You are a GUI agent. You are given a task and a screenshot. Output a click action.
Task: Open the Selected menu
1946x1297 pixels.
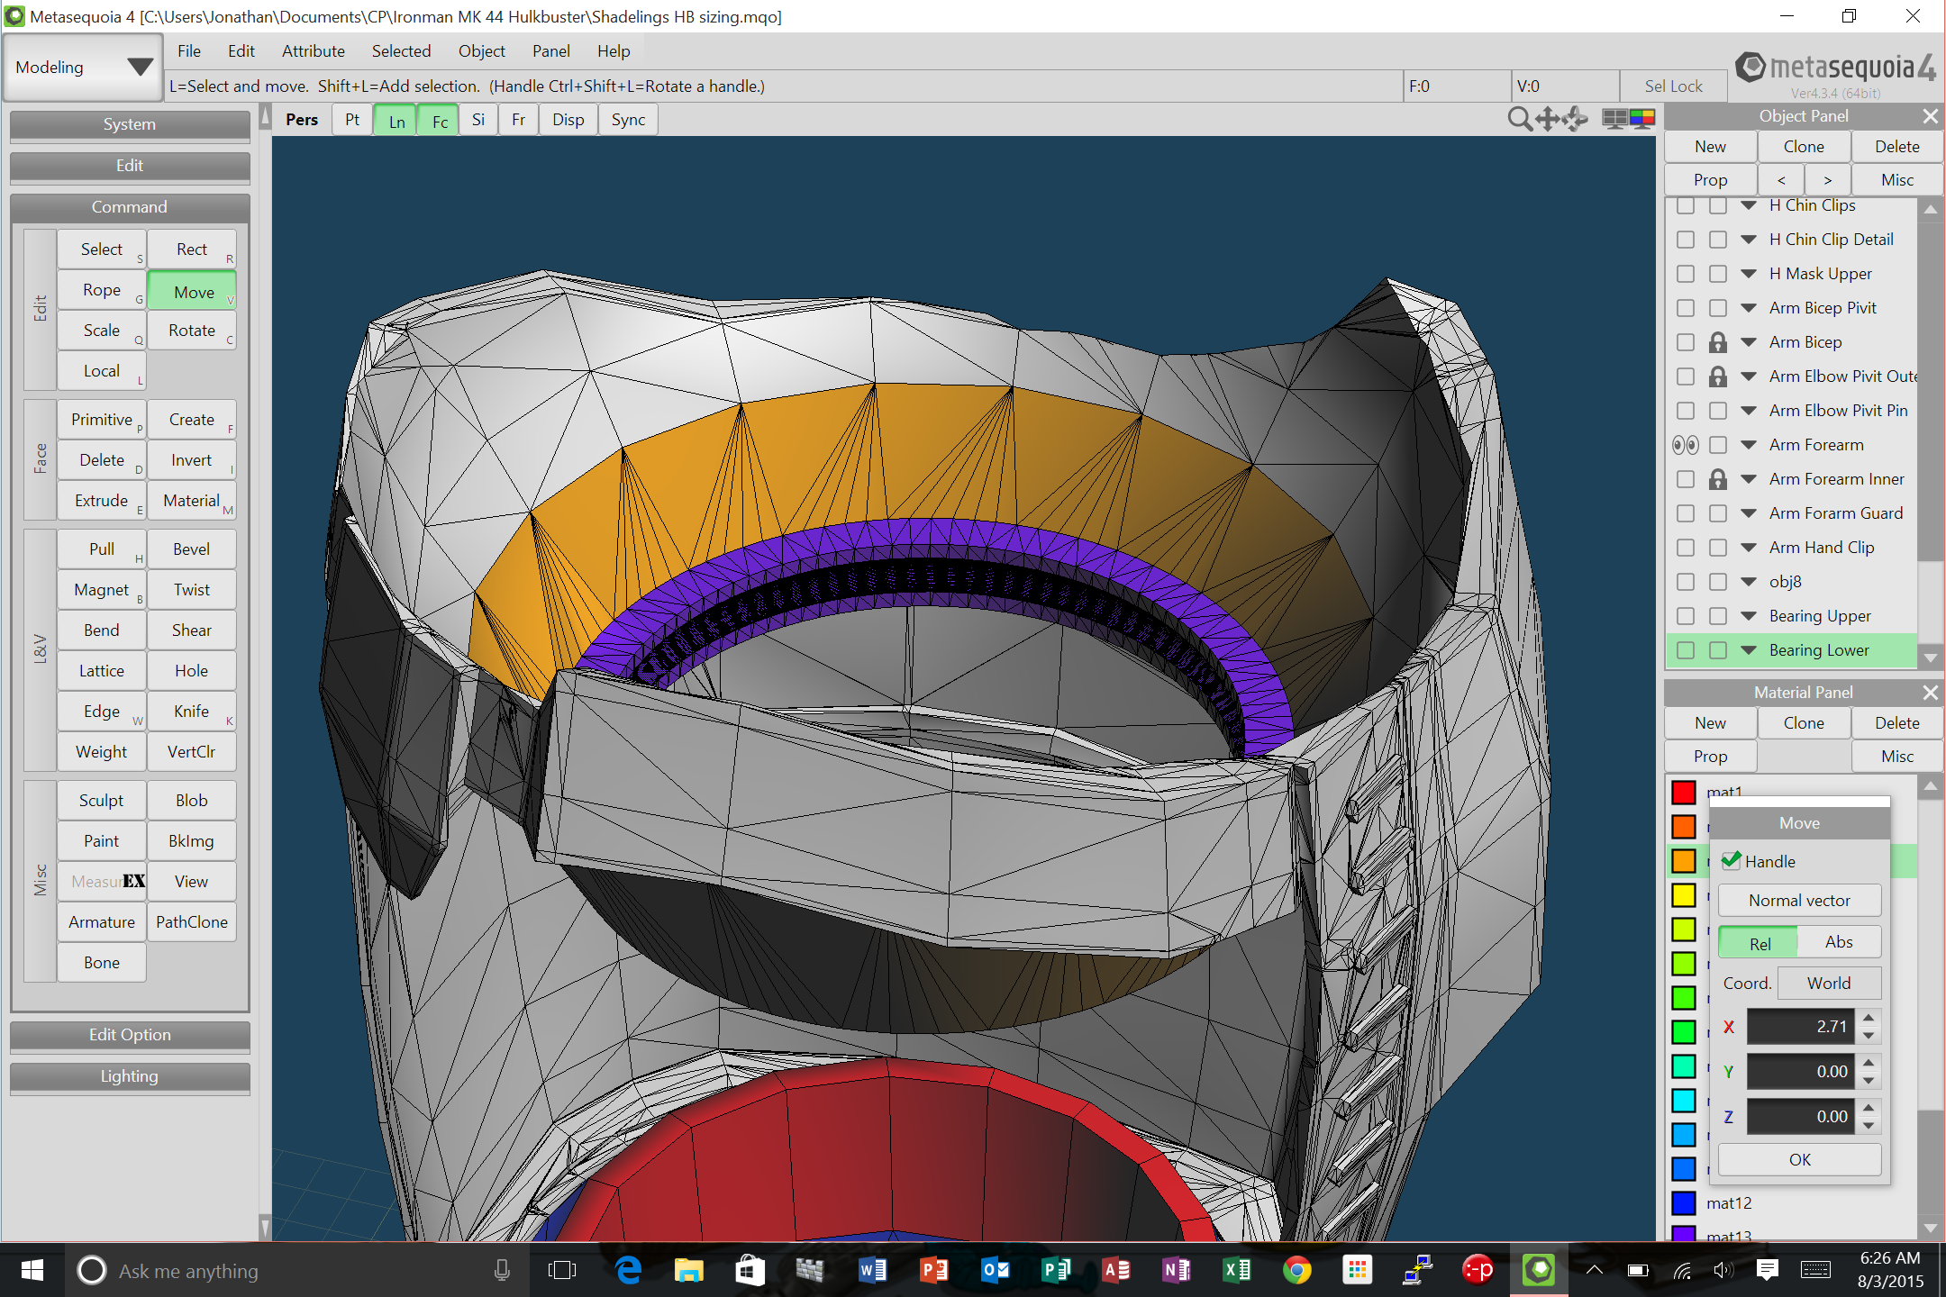pyautogui.click(x=401, y=51)
